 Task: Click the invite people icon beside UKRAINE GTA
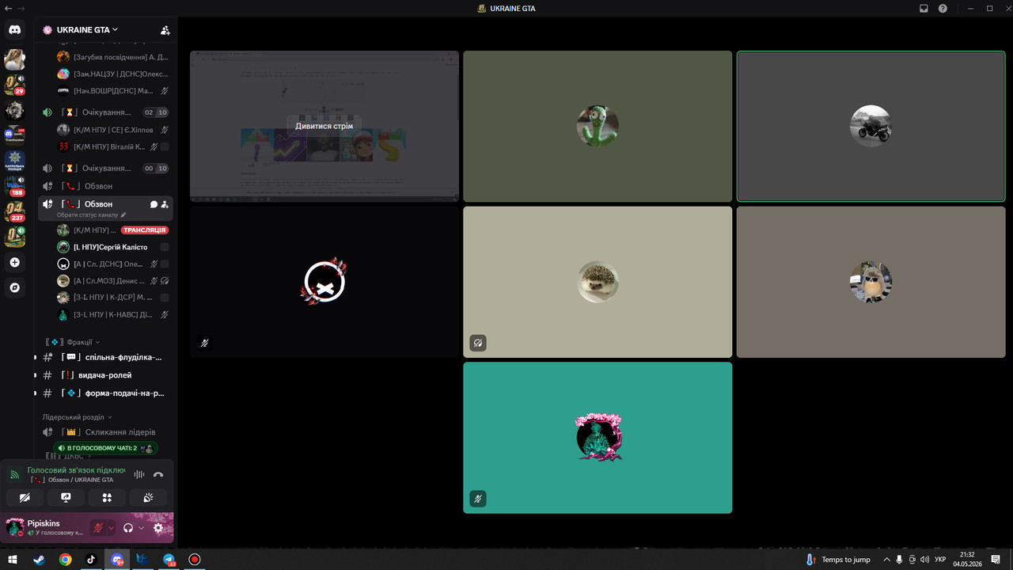click(165, 30)
